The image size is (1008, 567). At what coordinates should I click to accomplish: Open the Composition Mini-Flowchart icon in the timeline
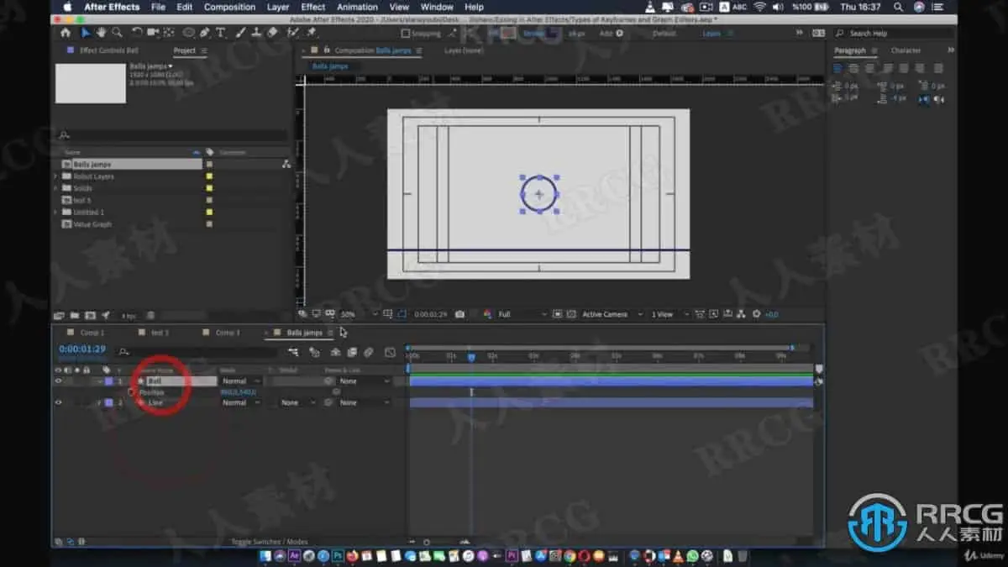(293, 353)
